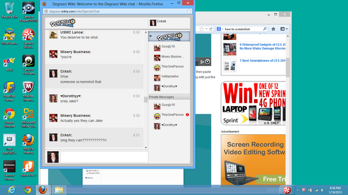Click the play arrow on the video overlay
The height and width of the screenshot is (195, 348).
202,62
